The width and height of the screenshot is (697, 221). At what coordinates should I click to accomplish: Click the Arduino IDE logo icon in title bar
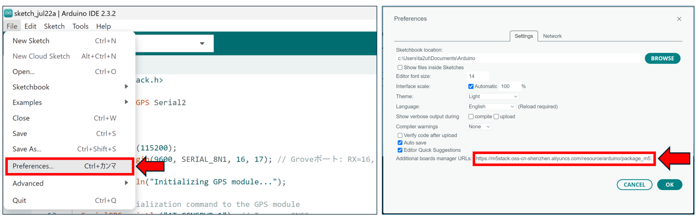tap(8, 13)
